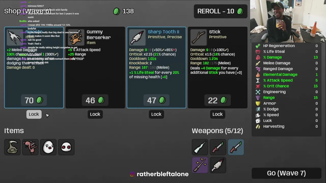Toggle Lock under the Stick weapon
Viewport: 326px width, 183px height.
(218, 114)
